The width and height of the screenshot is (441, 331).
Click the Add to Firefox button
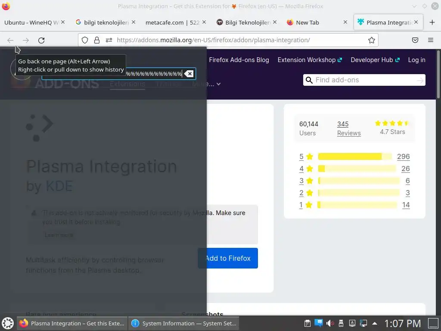228,258
